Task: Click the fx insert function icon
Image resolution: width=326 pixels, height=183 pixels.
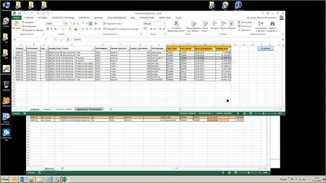Action: tap(68, 40)
